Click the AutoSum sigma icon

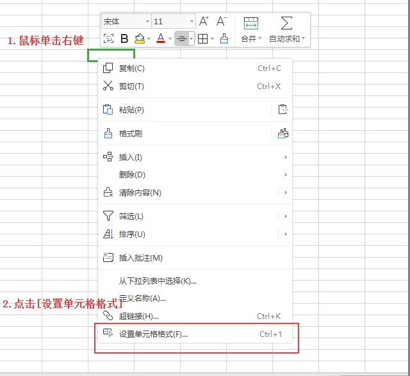click(x=286, y=23)
